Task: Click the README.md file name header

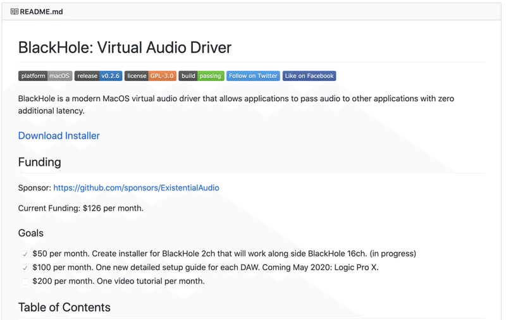Action: pyautogui.click(x=41, y=11)
